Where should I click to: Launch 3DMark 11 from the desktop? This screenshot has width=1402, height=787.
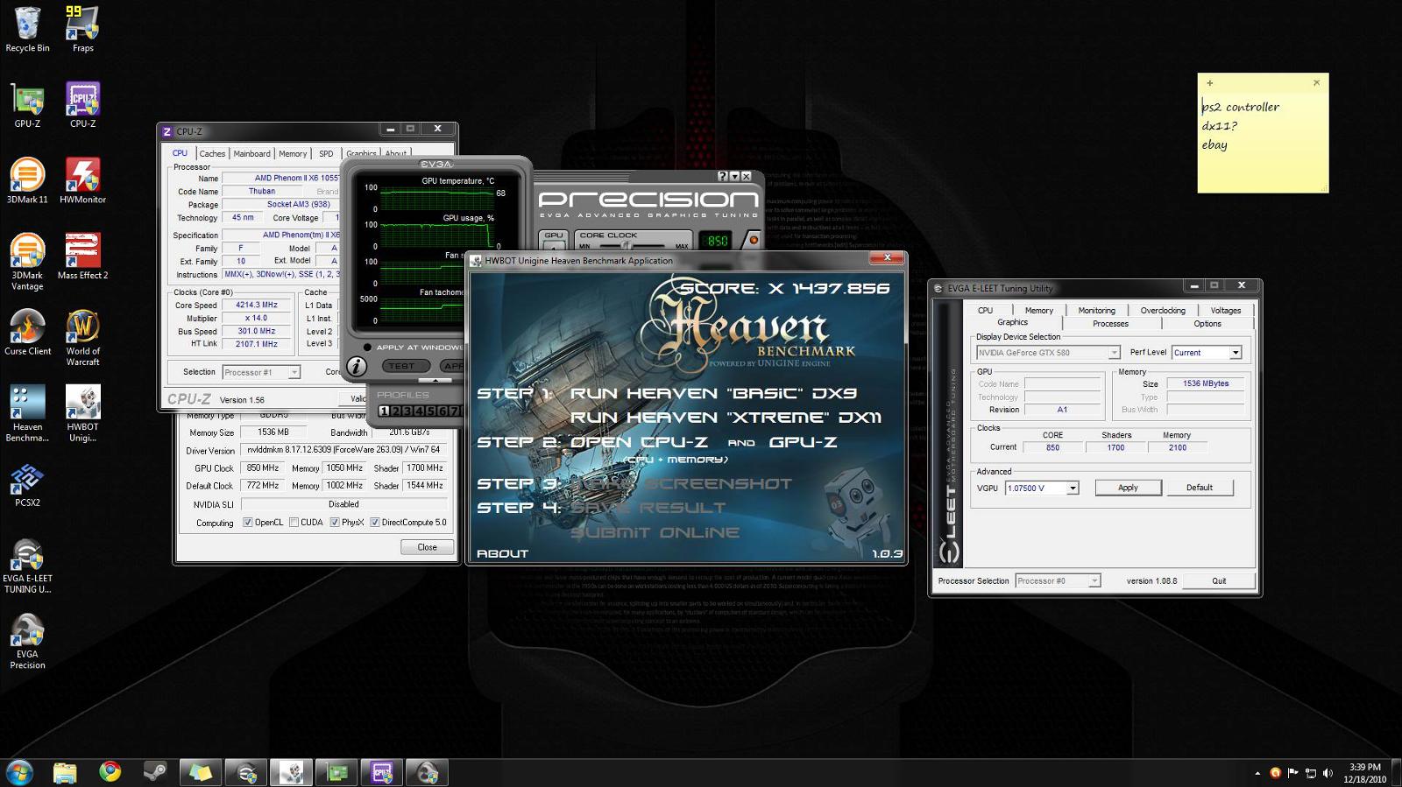click(27, 181)
